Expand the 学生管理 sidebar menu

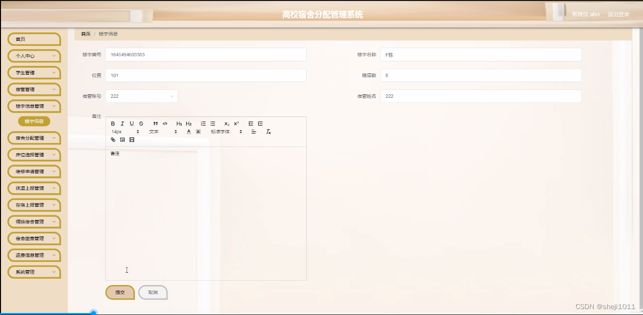coord(33,72)
